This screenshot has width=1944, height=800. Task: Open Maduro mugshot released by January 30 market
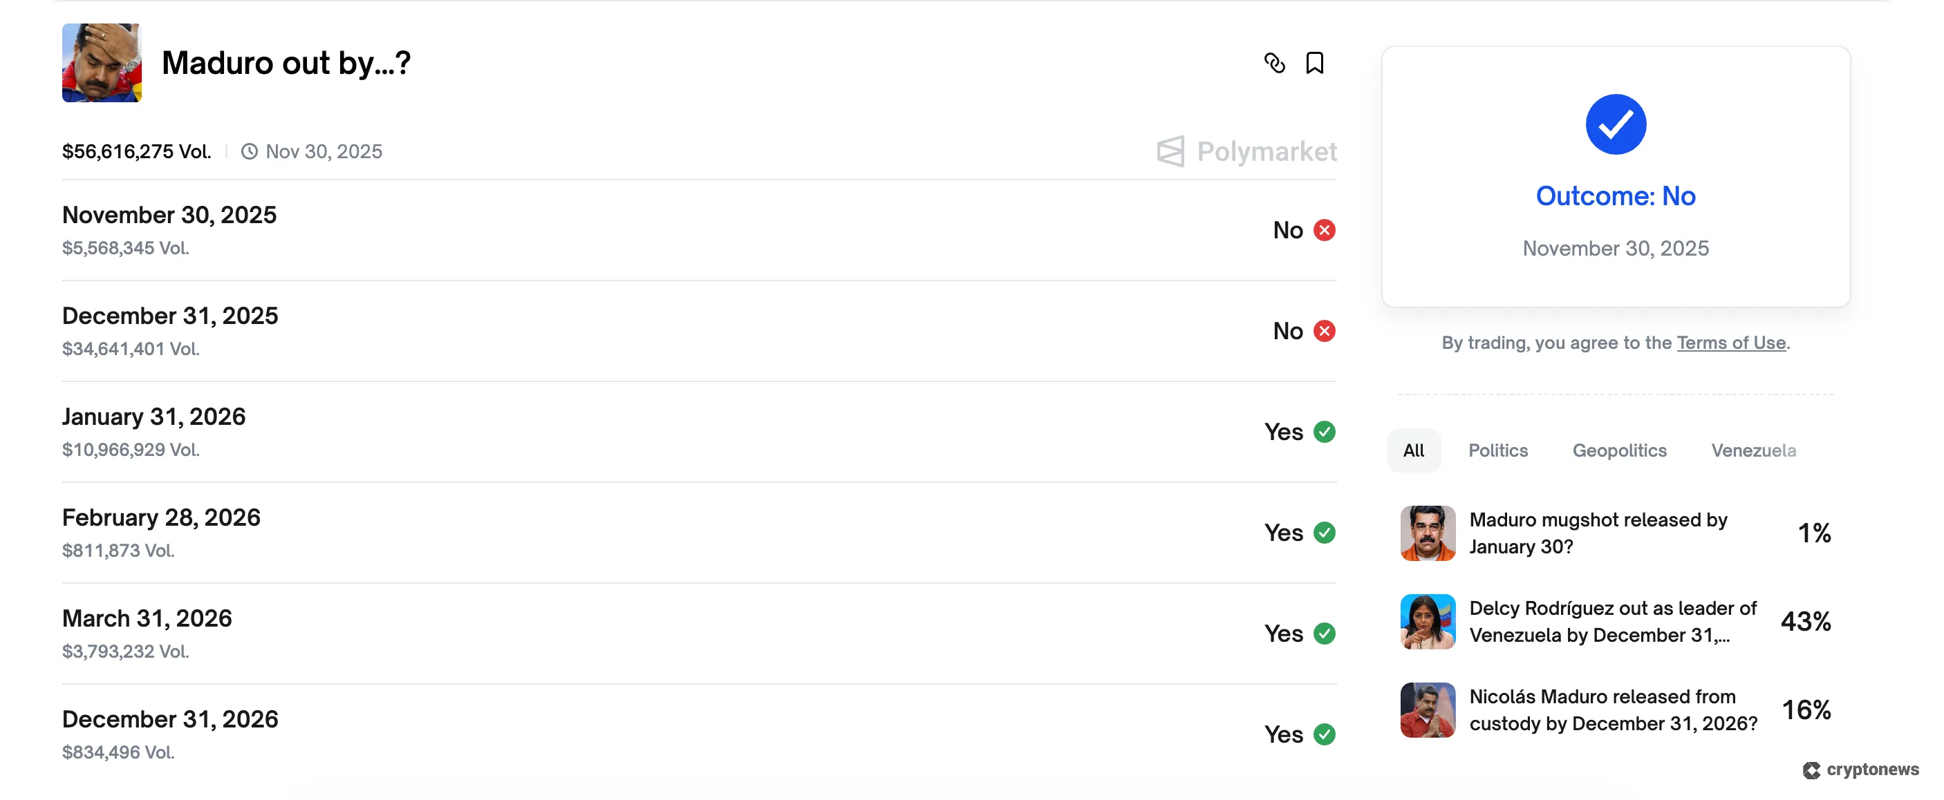1598,533
